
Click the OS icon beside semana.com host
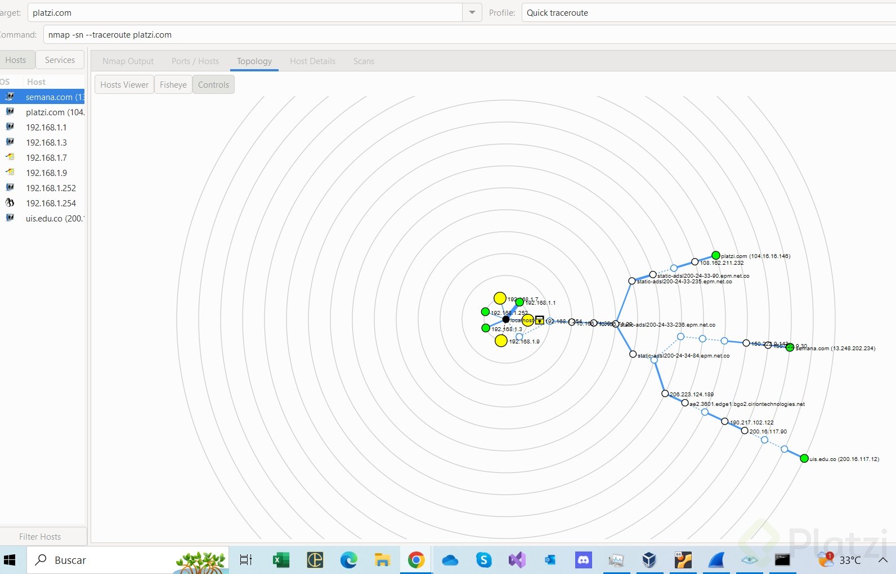pyautogui.click(x=10, y=97)
